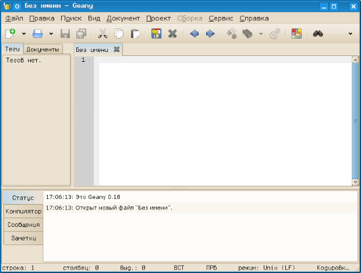The height and width of the screenshot is (273, 361).
Task: Switch to the Документы sidebar tab
Action: (x=43, y=50)
